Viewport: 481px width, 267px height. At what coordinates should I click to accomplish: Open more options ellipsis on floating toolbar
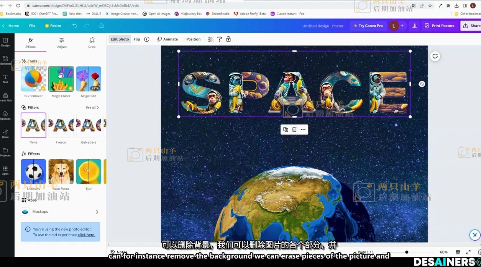pyautogui.click(x=303, y=129)
